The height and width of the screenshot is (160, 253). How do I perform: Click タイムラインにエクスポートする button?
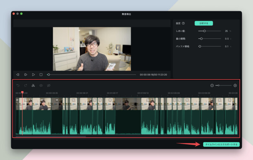coord(221,144)
